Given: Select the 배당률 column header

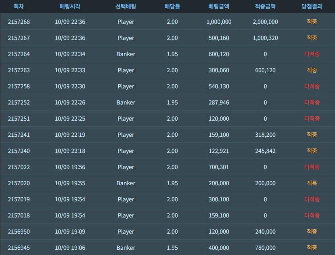Looking at the screenshot, I should 172,6.
